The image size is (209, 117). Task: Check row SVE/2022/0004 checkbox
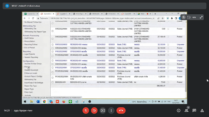click(52, 31)
